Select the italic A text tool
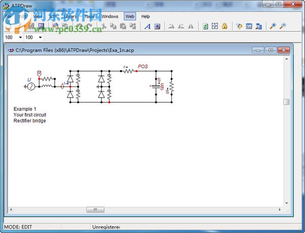The width and height of the screenshot is (305, 233). tap(147, 26)
